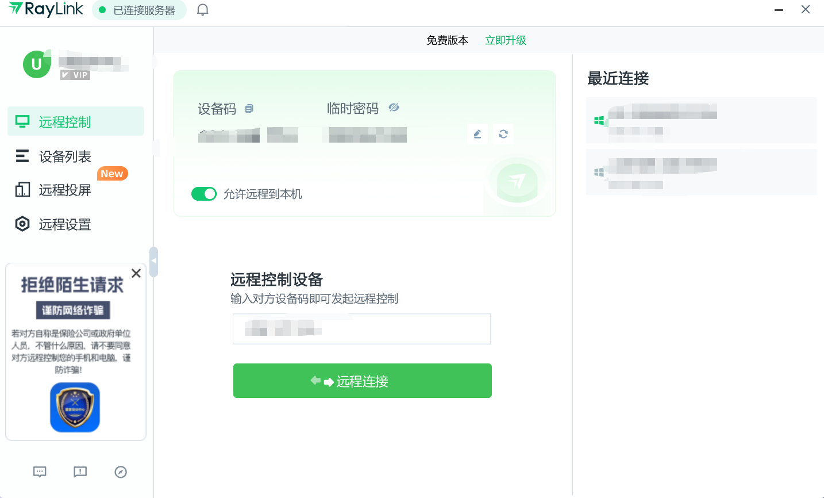Click the orange New badge
824x498 pixels.
112,174
